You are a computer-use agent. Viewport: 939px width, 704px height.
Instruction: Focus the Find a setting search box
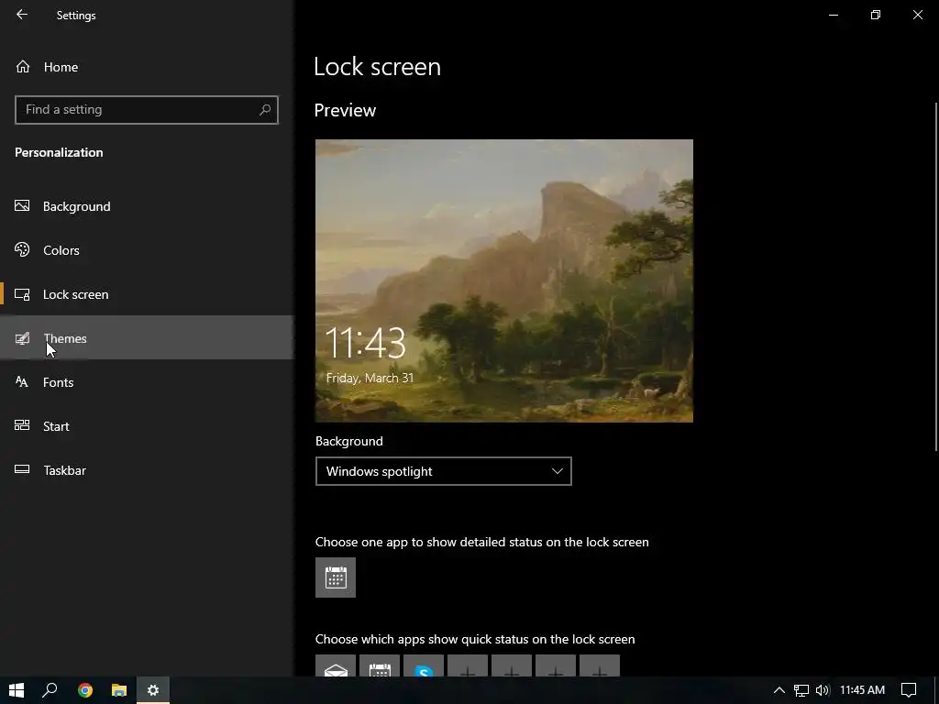click(147, 110)
